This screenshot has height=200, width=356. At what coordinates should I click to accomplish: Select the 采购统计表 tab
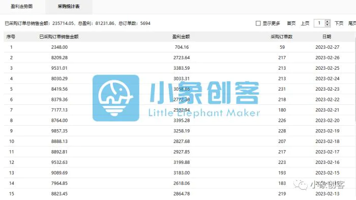tap(69, 7)
